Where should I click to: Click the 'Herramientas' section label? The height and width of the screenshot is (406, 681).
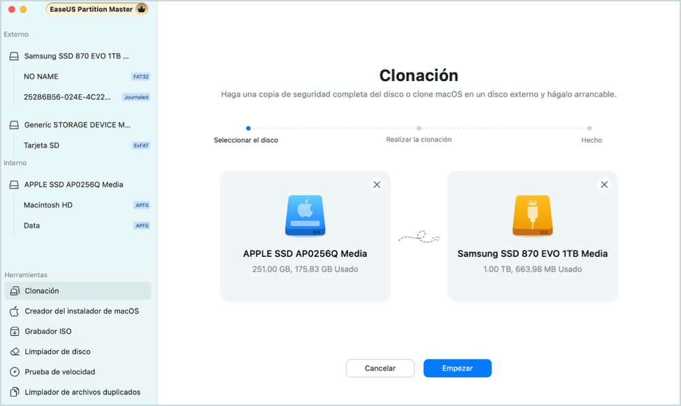tap(26, 275)
